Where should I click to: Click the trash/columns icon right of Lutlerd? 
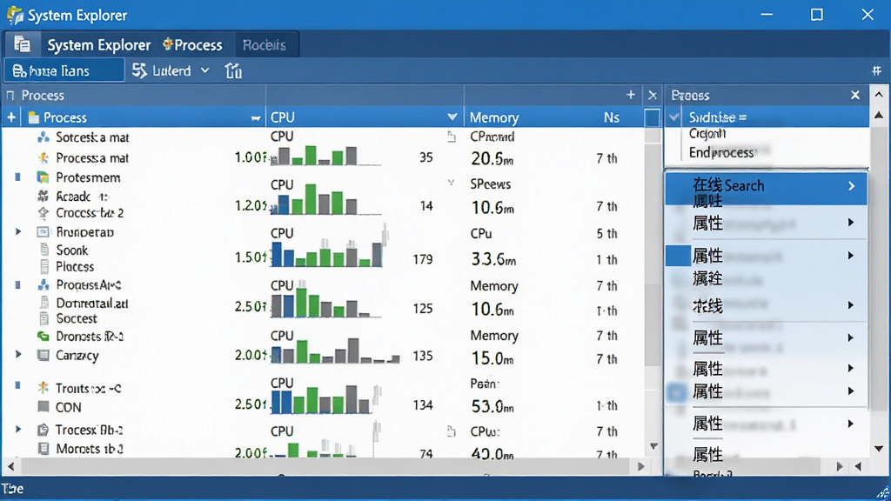pos(233,70)
